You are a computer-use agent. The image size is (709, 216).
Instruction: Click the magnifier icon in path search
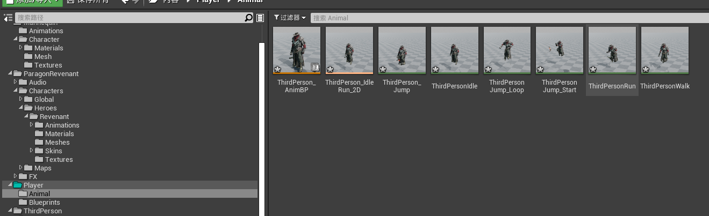tap(248, 18)
